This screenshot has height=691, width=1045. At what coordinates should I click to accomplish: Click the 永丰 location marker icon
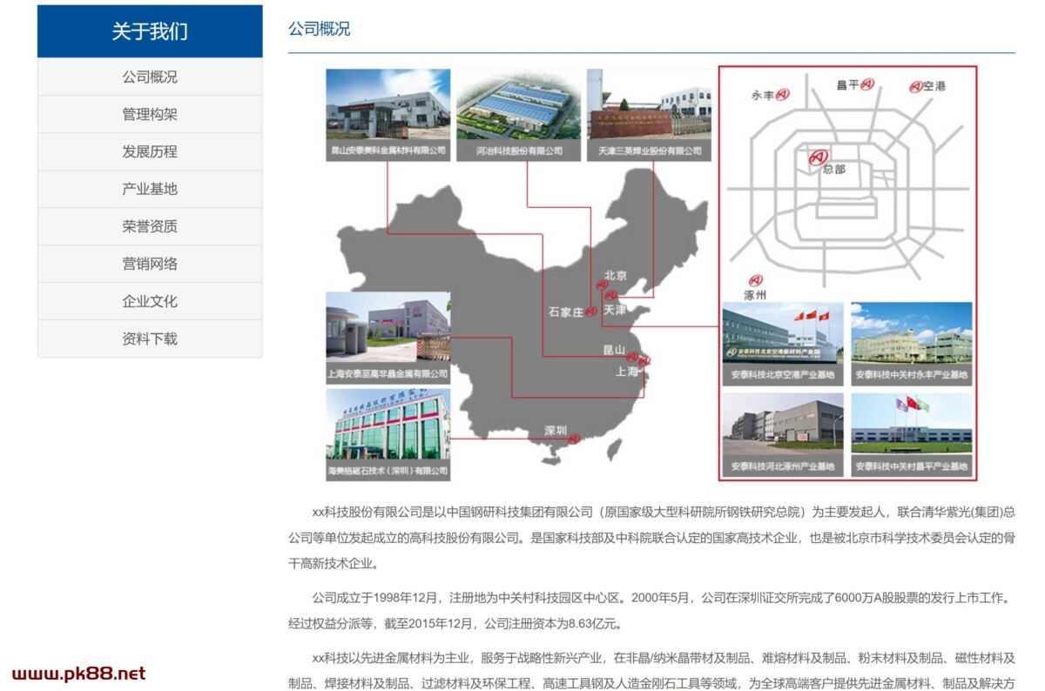pos(783,95)
